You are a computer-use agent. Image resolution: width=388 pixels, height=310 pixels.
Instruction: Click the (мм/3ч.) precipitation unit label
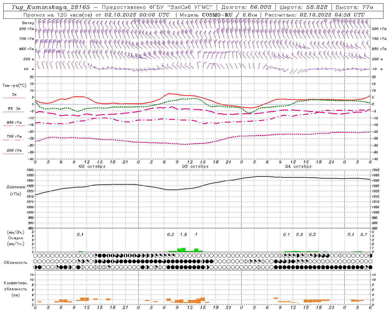(x=16, y=232)
